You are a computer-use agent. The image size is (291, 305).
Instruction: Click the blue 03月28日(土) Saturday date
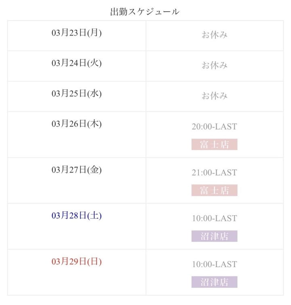(x=76, y=216)
